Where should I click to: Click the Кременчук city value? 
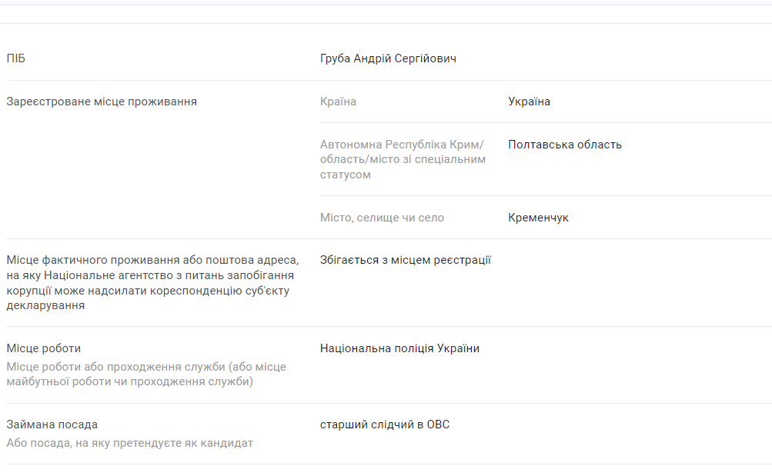[538, 218]
